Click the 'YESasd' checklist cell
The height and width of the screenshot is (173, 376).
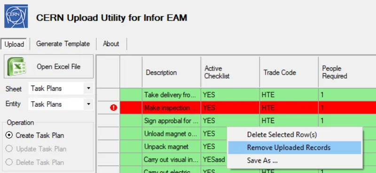coord(214,159)
